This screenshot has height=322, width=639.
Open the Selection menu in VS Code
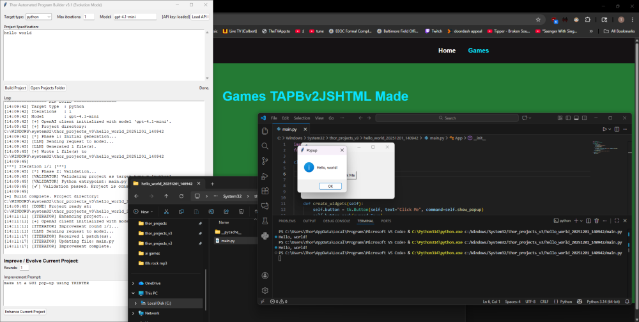(302, 118)
